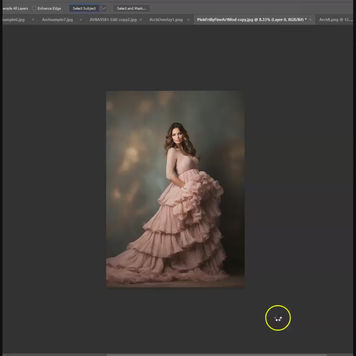Screen dimensions: 356x356
Task: Select the PinkFrillyFineArtMod copy.jpg tab
Action: (x=249, y=20)
